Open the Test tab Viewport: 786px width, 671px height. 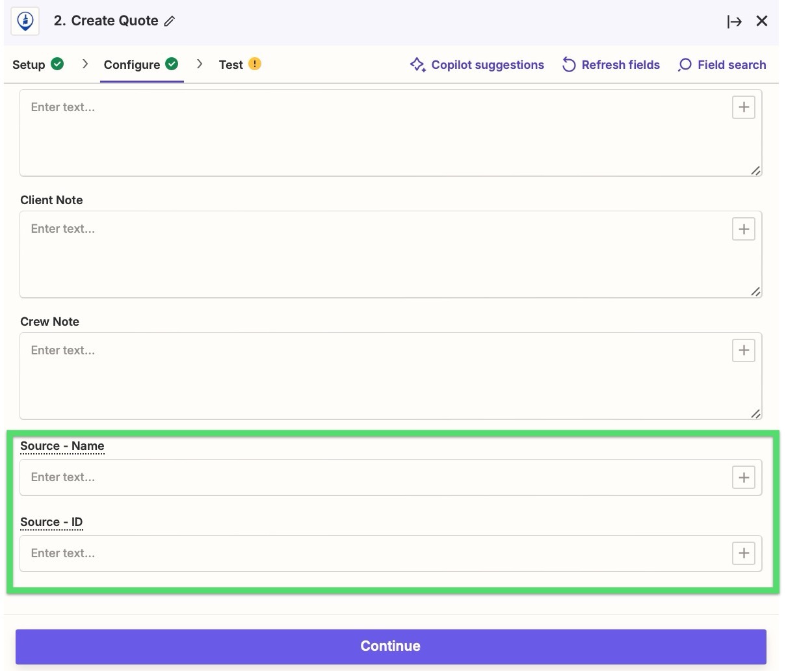[240, 64]
